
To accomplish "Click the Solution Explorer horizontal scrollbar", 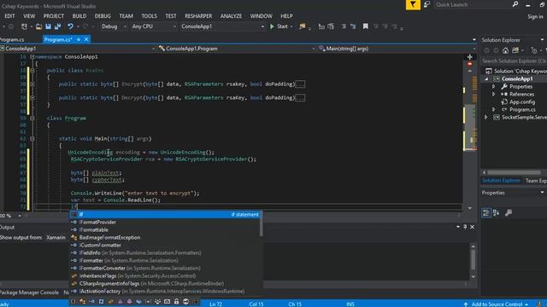I will [514, 172].
